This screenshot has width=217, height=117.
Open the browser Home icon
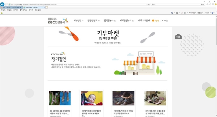tap(207, 4)
